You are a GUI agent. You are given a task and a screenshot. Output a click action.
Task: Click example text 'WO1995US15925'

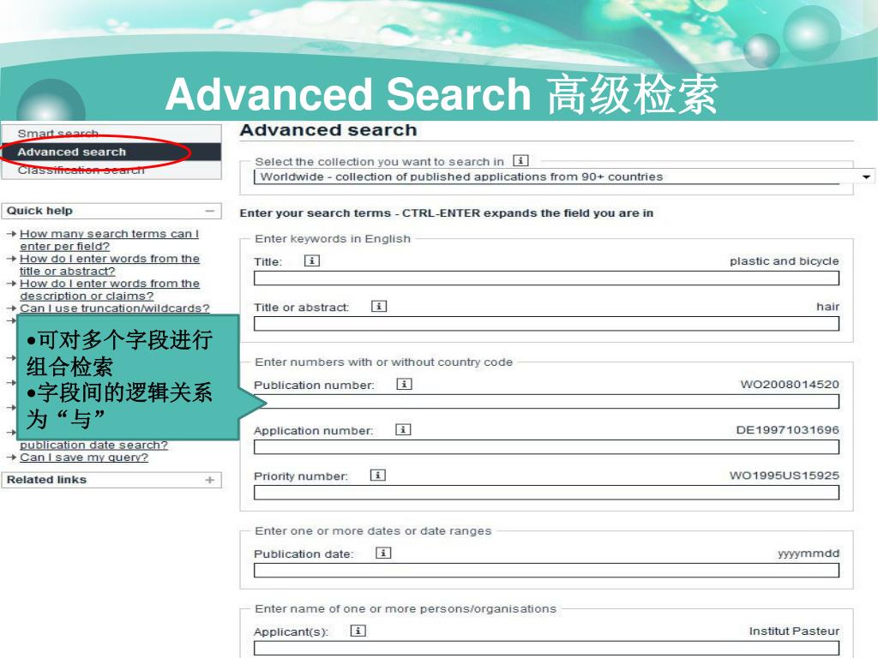point(784,476)
